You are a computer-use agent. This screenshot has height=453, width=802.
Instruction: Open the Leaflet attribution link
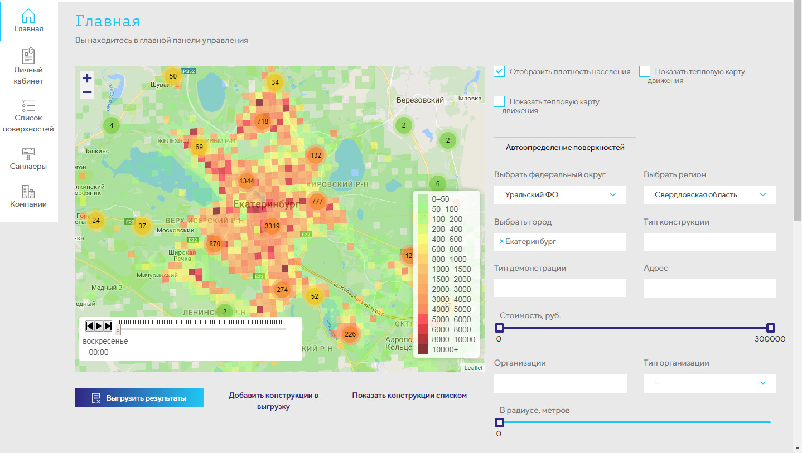tap(474, 368)
